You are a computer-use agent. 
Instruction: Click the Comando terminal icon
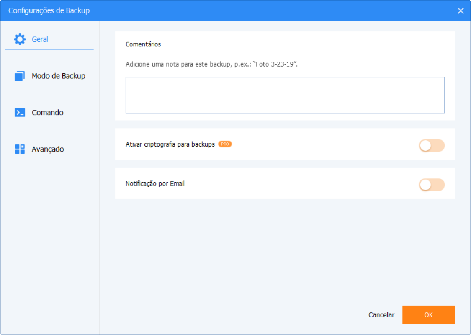point(20,113)
